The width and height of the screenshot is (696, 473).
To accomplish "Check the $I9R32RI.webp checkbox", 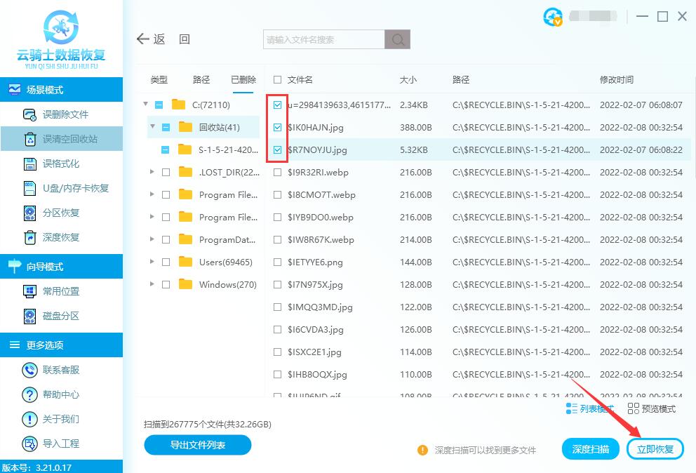I will [x=277, y=173].
